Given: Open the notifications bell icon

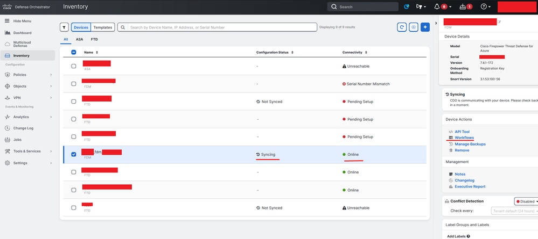Looking at the screenshot, I should [437, 6].
